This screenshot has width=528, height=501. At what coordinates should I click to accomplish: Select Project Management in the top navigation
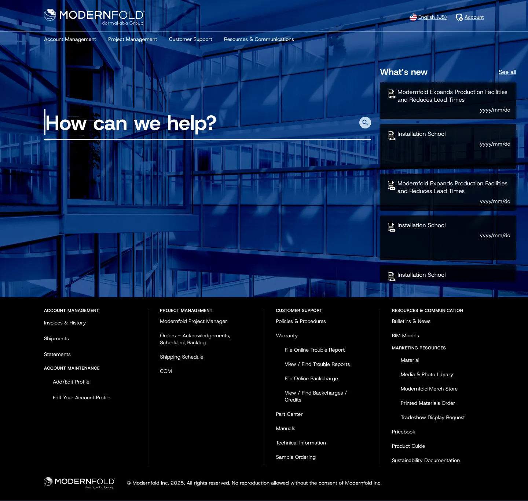pyautogui.click(x=132, y=39)
